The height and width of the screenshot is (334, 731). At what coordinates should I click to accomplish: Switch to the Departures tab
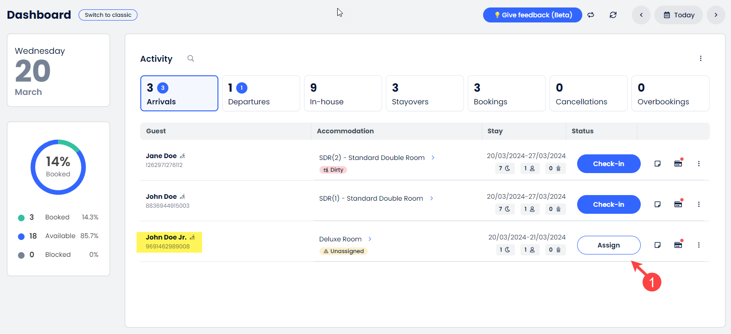261,93
